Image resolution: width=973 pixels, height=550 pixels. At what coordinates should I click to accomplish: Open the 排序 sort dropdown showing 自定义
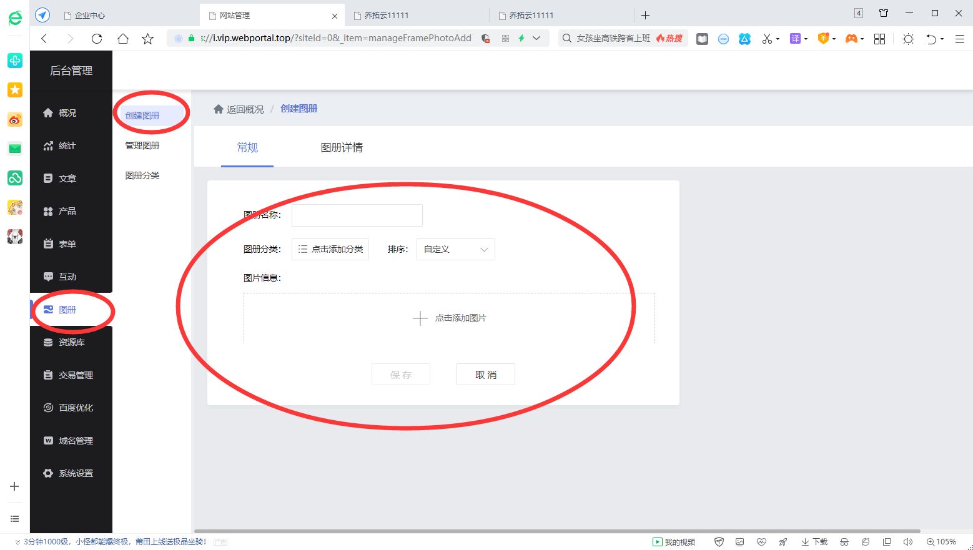pyautogui.click(x=455, y=249)
